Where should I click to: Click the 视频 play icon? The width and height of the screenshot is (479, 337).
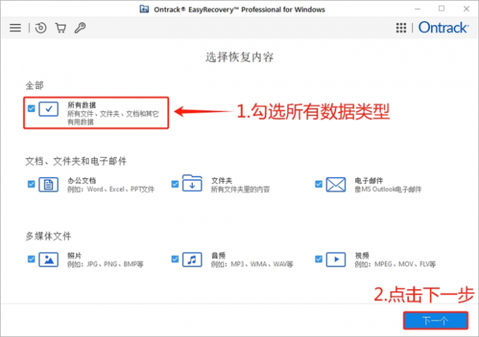click(336, 259)
